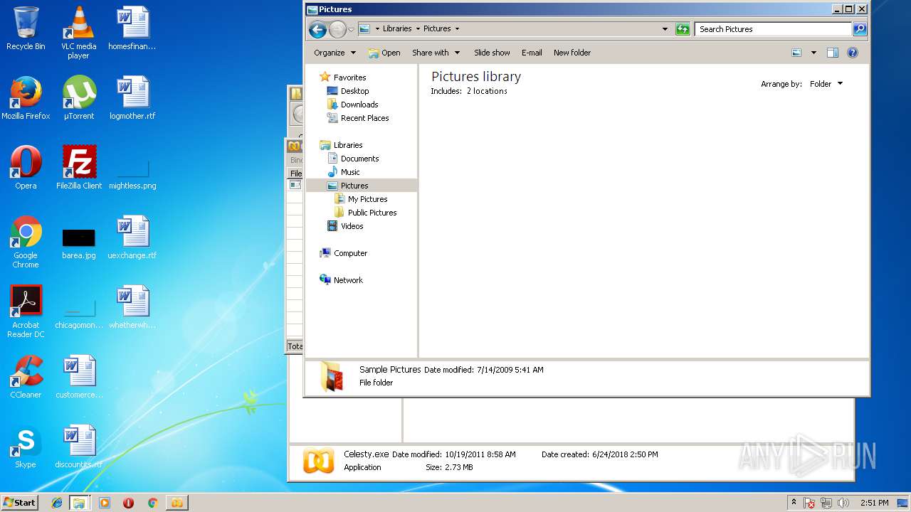Open the Start menu
The image size is (911, 512).
pyautogui.click(x=19, y=503)
